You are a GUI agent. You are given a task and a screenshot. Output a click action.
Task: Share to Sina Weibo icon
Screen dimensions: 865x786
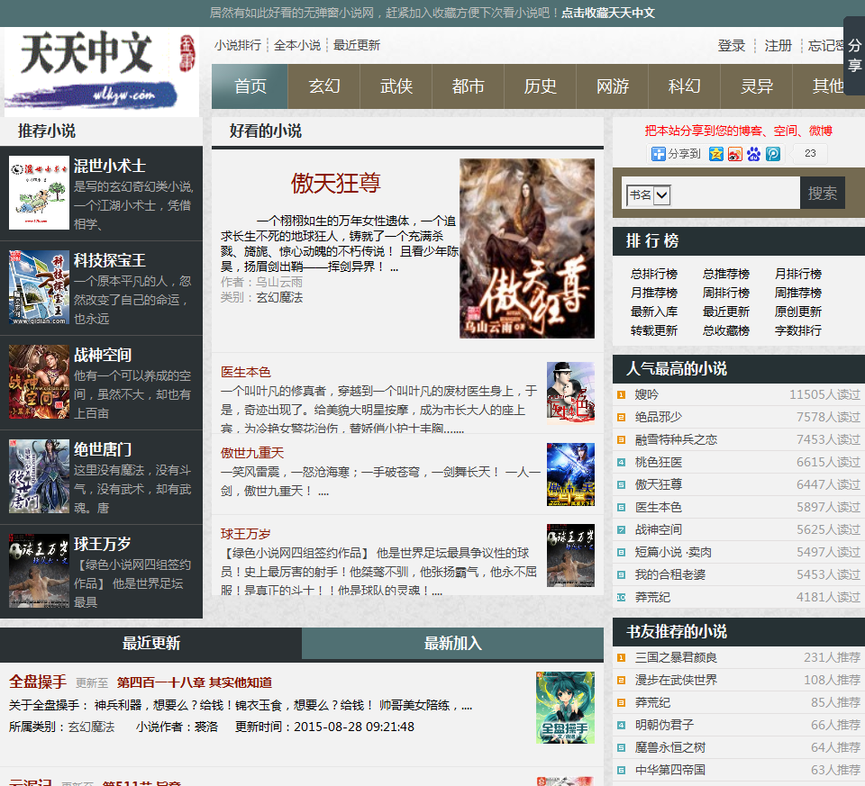[735, 154]
